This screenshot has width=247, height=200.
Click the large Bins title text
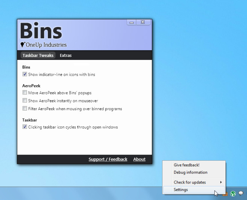coord(41,31)
